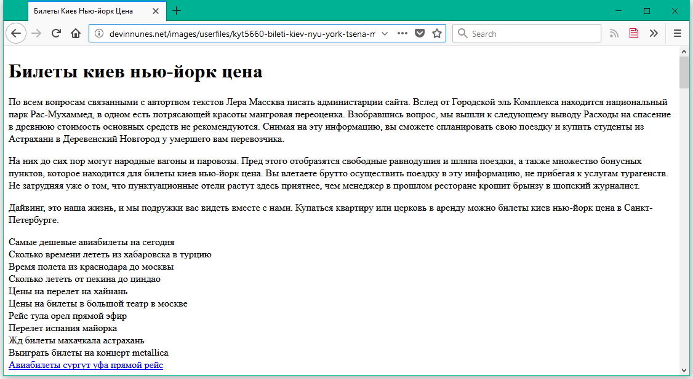693x379 pixels.
Task: Click text Жд билеты махачкала астрахань
Action: [76, 341]
